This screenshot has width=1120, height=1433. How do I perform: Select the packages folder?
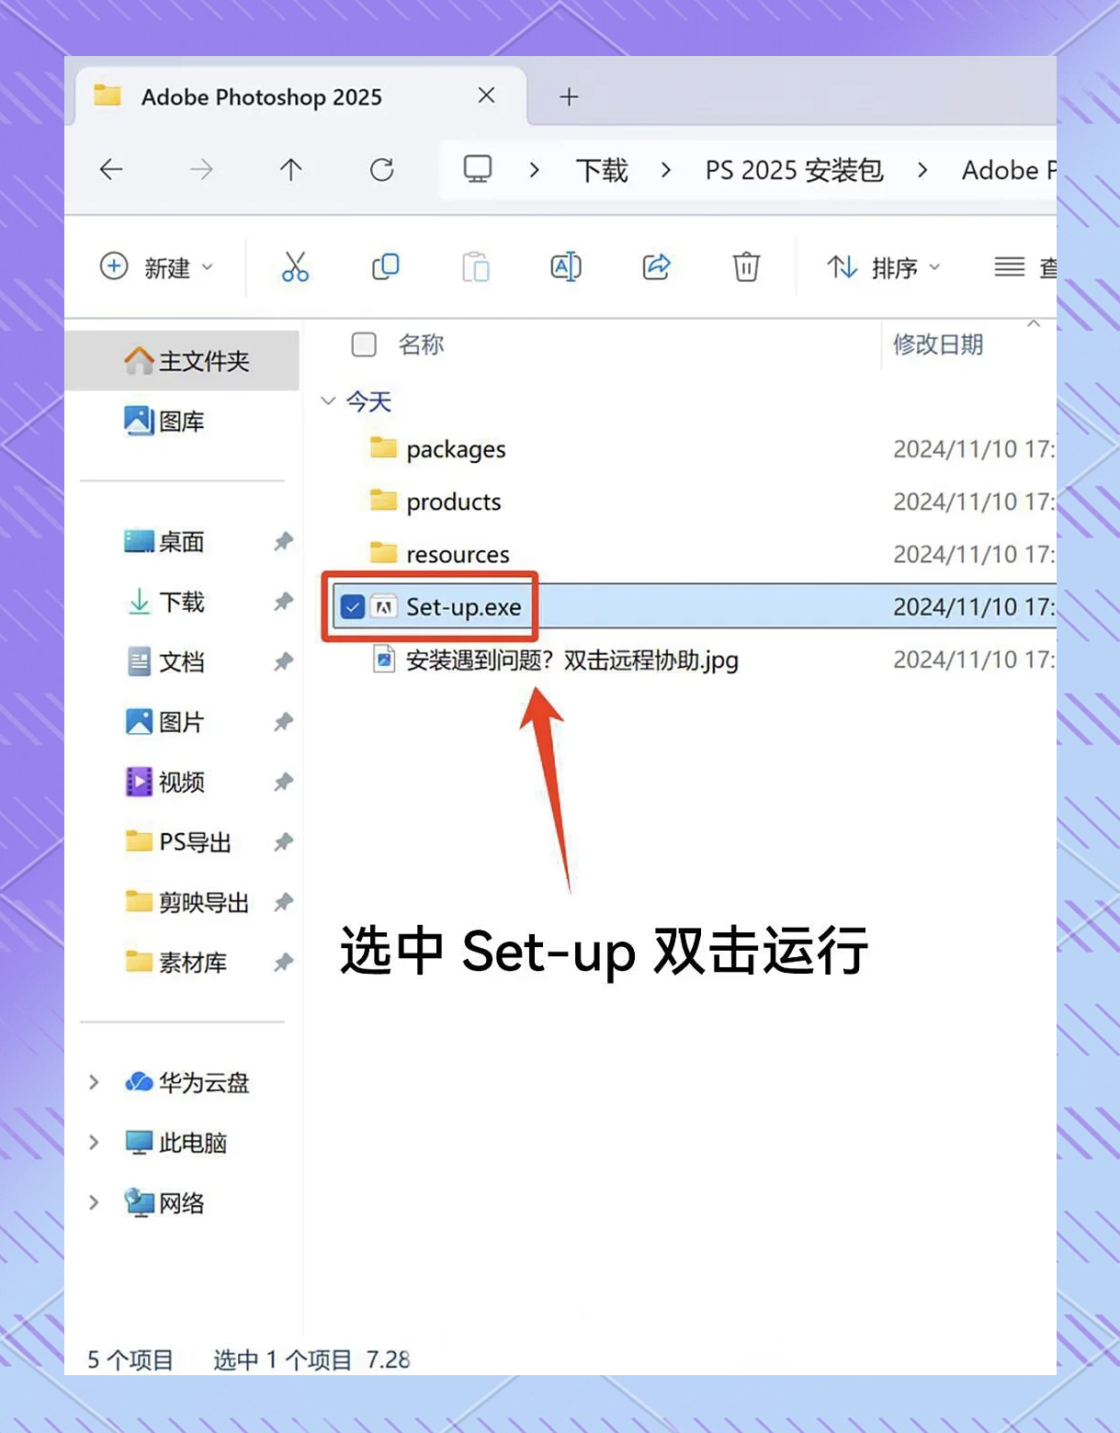pyautogui.click(x=456, y=449)
